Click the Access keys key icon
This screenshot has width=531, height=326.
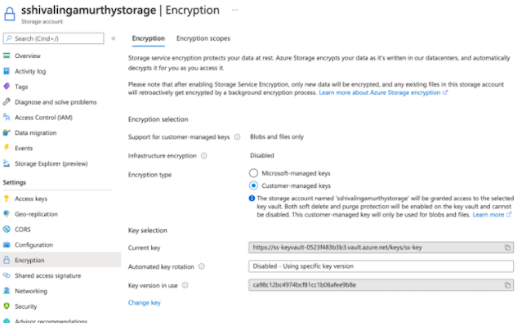7,199
